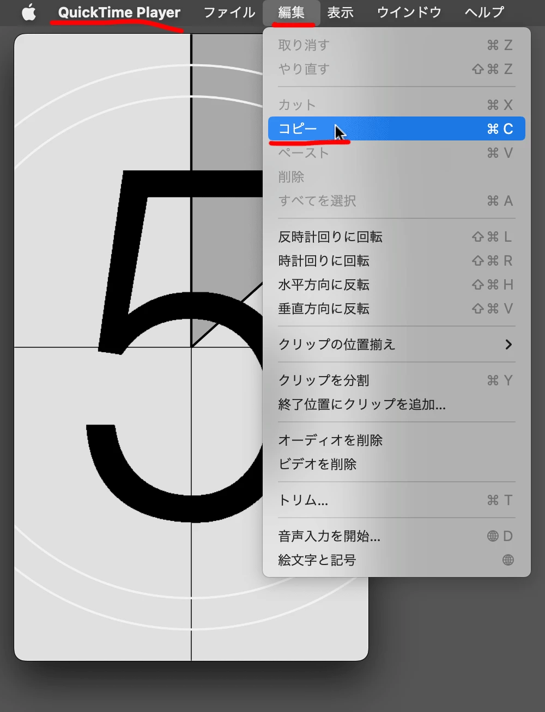
Task: Expand the クリップの位置揃え submenu
Action: pyautogui.click(x=397, y=345)
